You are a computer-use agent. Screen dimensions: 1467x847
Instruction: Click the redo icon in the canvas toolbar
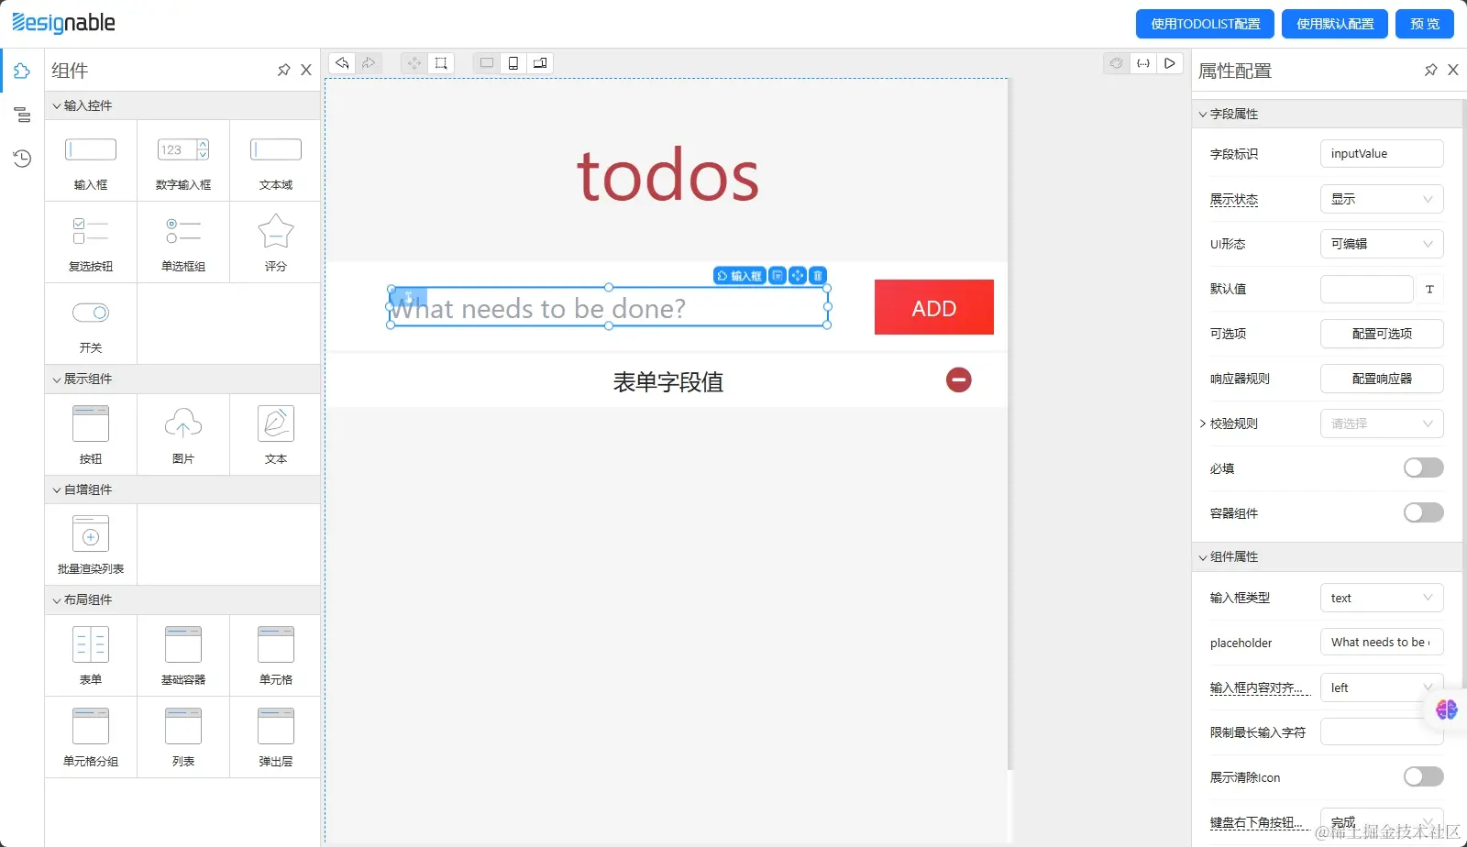point(369,62)
